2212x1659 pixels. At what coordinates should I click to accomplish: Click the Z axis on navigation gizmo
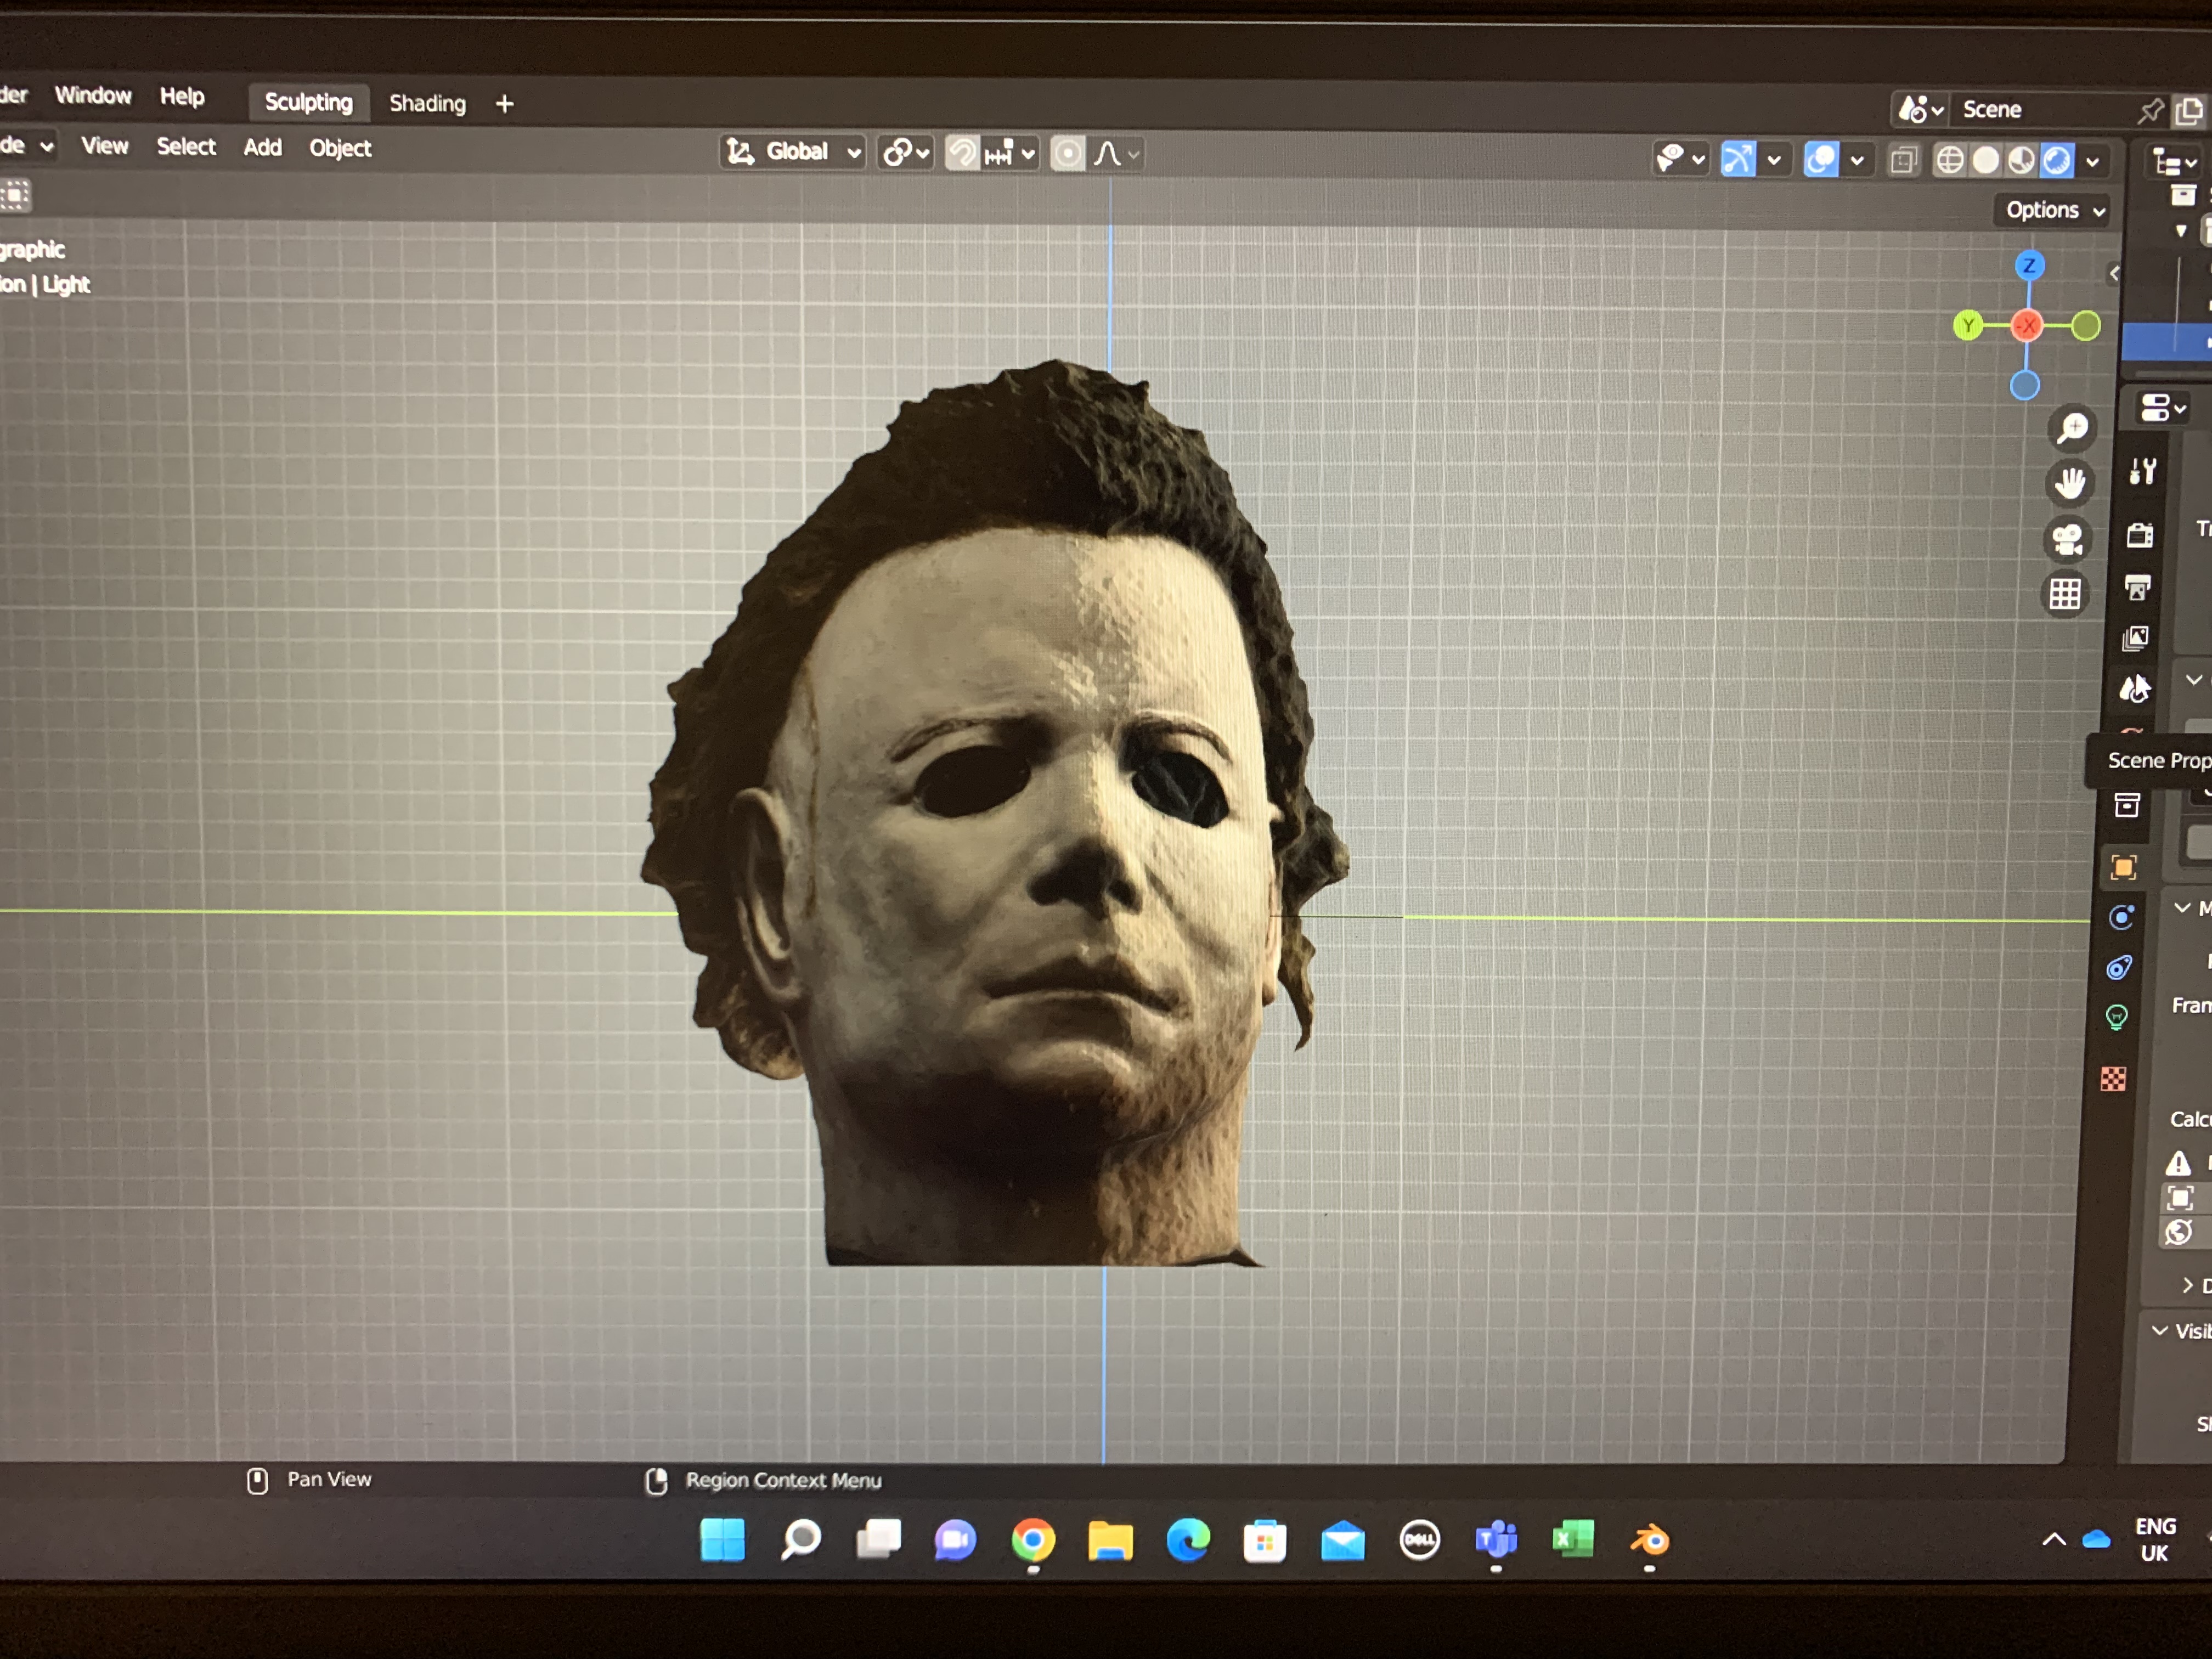click(x=2029, y=266)
